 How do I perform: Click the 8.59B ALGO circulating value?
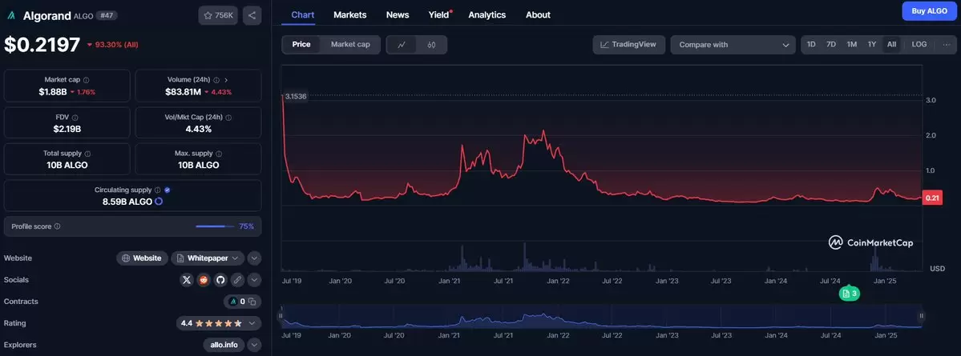click(x=127, y=202)
